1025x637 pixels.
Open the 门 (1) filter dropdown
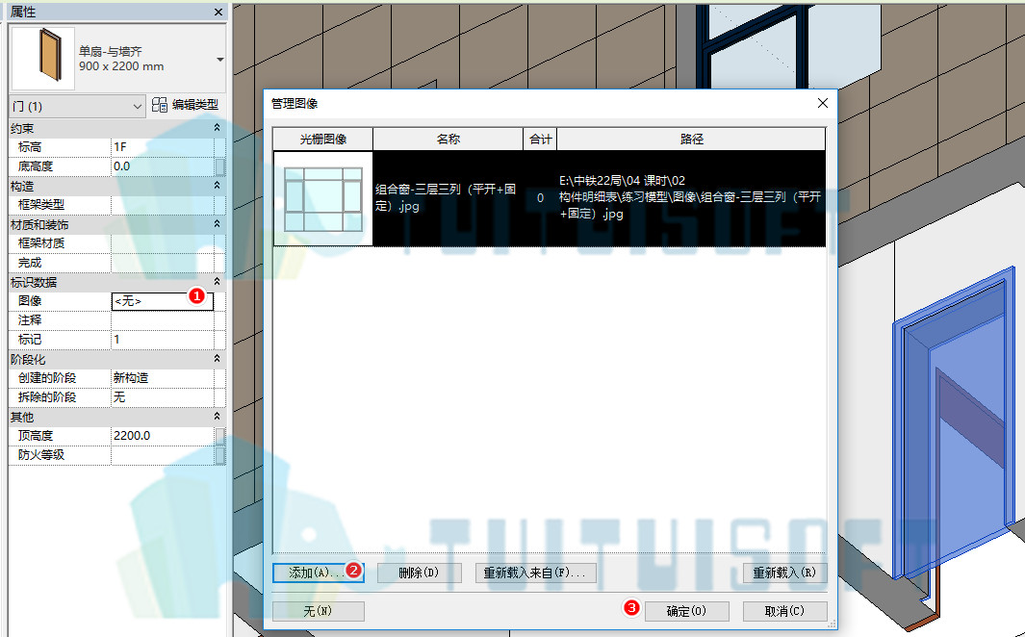point(78,107)
